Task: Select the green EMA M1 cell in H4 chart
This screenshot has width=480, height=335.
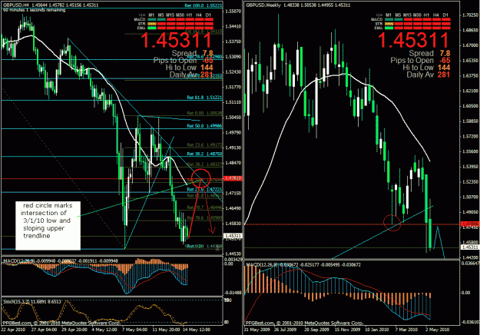Action: pyautogui.click(x=152, y=28)
